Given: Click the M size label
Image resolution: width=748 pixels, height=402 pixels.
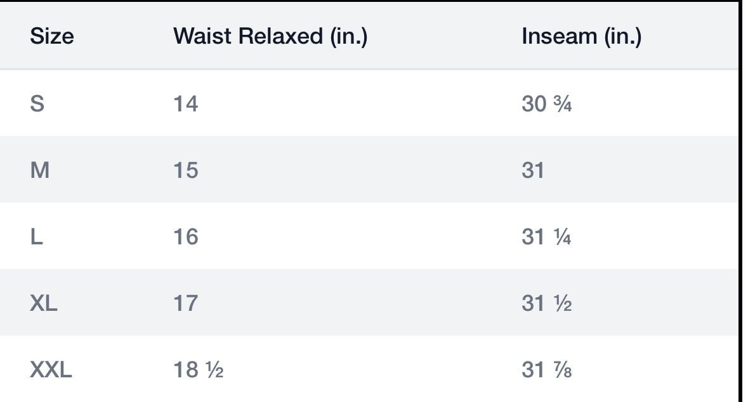Looking at the screenshot, I should coord(39,170).
